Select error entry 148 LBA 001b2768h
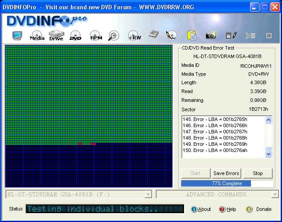The width and height of the screenshot is (282, 222). point(215,138)
